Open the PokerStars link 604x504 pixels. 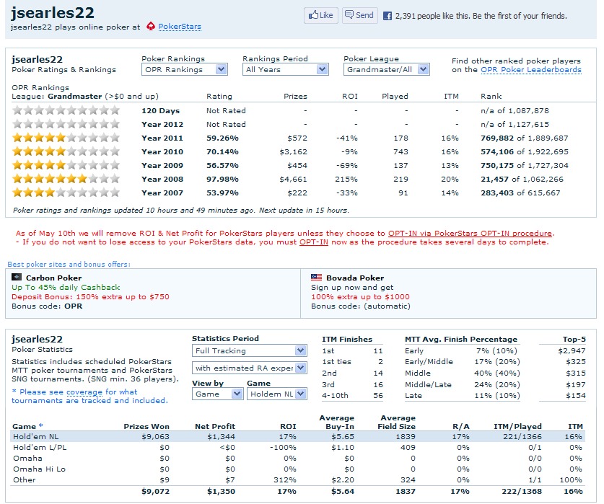180,27
